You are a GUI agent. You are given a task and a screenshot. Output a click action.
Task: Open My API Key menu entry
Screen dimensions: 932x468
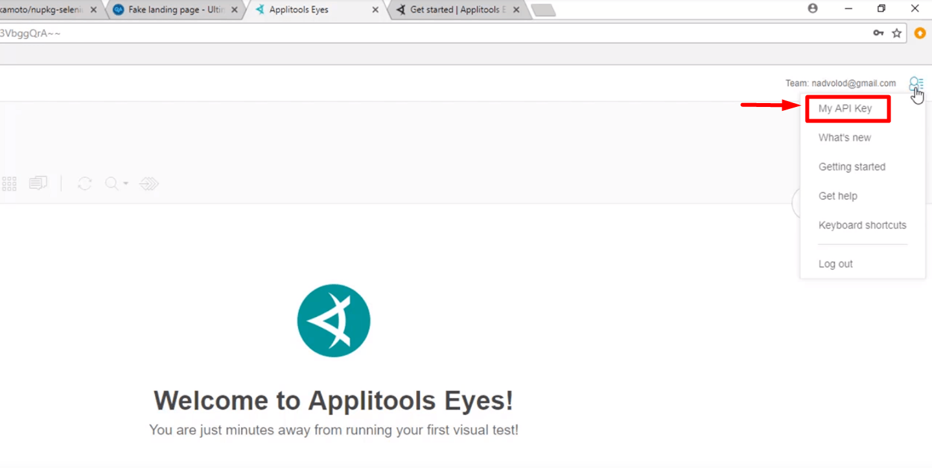click(x=845, y=108)
